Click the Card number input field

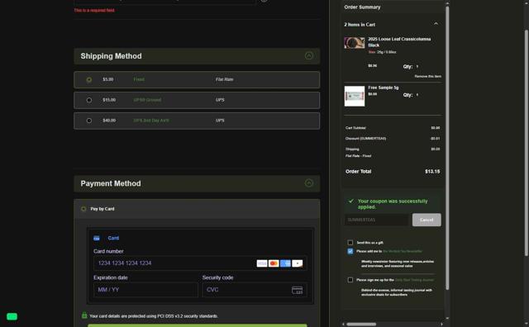[x=200, y=263]
